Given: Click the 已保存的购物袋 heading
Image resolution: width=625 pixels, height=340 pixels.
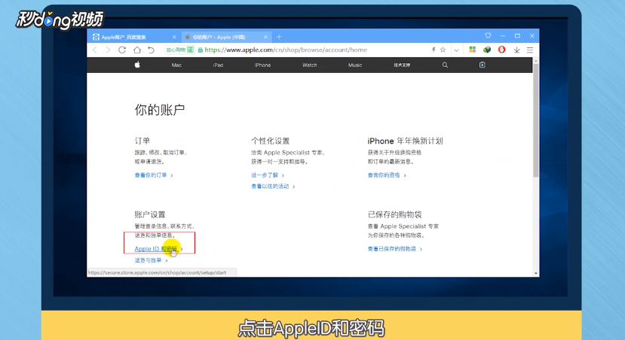Looking at the screenshot, I should pyautogui.click(x=394, y=214).
